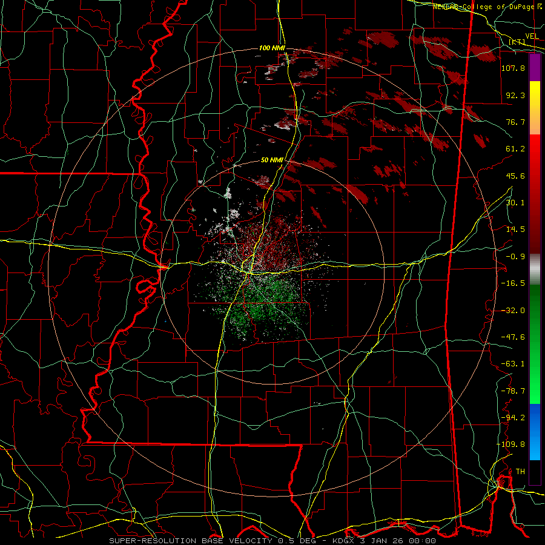Select the 61.2 velocity scale value

(x=515, y=149)
